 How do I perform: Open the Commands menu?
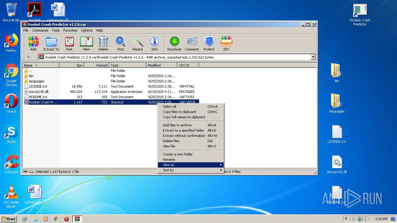tap(40, 30)
